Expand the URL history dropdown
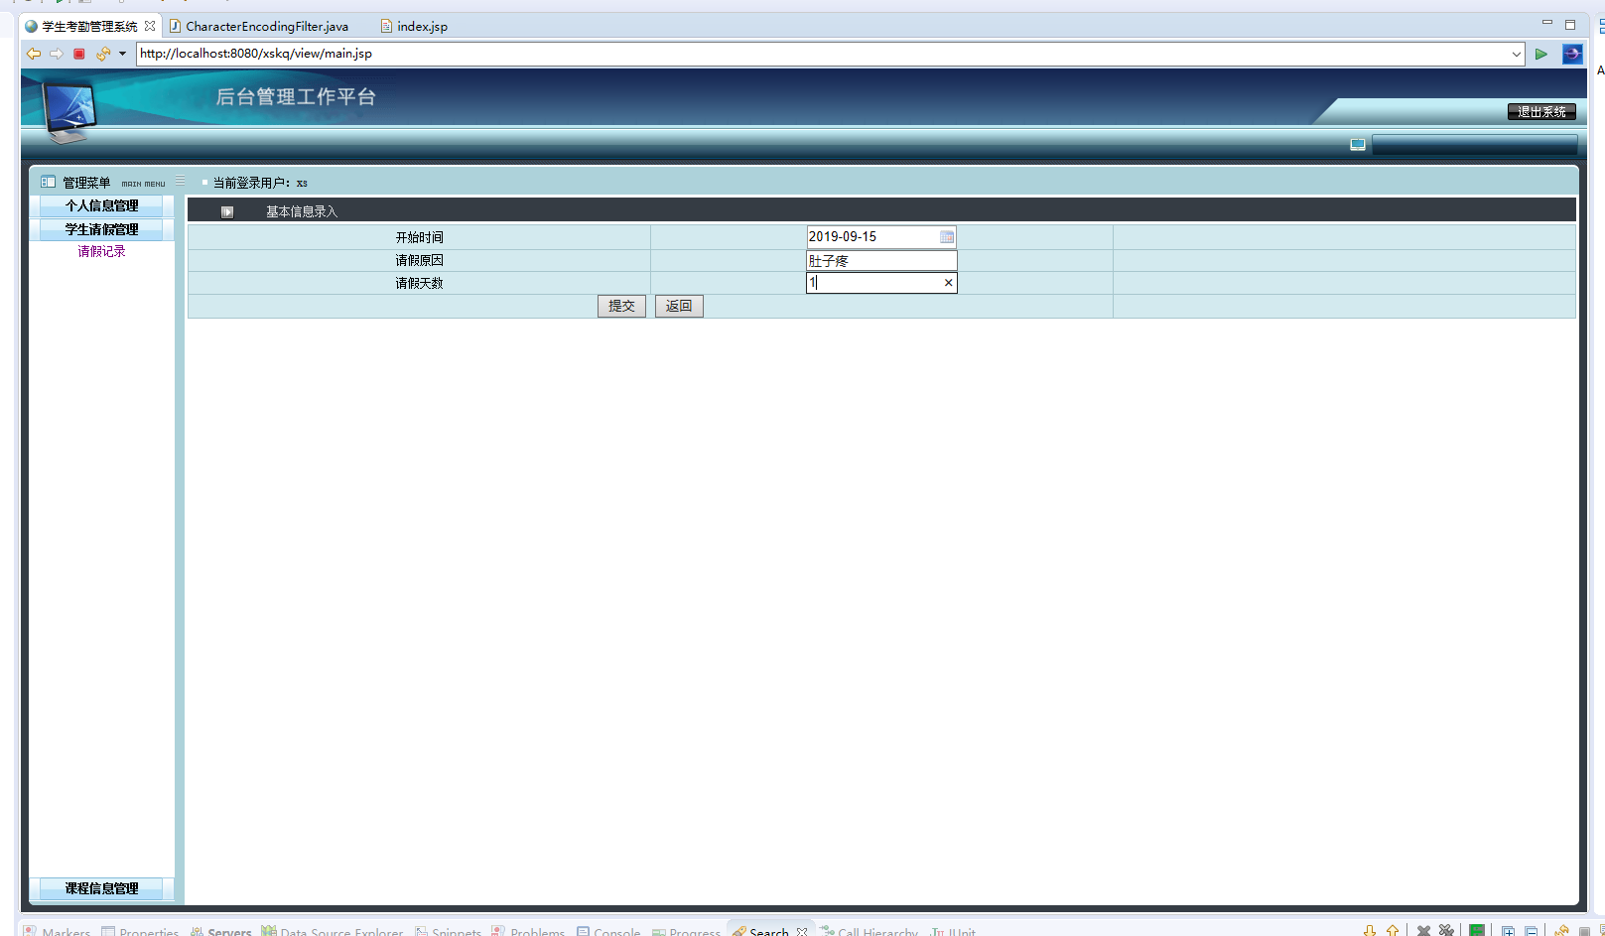 [x=1517, y=54]
